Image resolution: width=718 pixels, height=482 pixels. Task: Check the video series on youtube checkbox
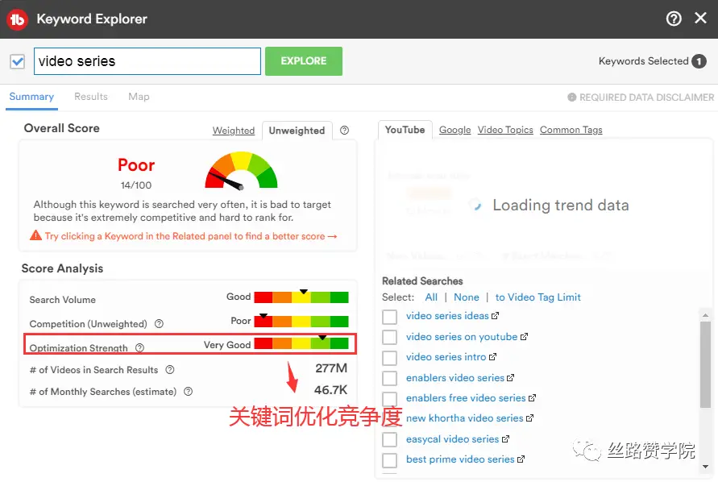point(390,337)
